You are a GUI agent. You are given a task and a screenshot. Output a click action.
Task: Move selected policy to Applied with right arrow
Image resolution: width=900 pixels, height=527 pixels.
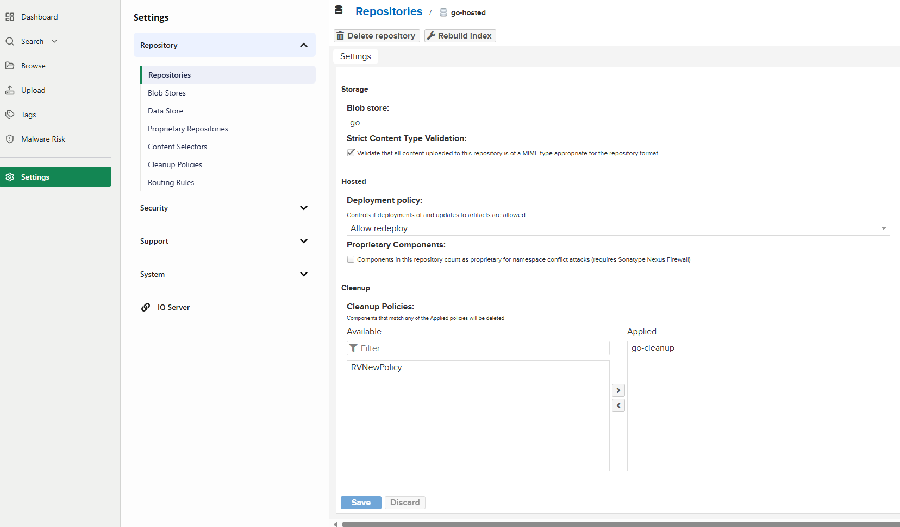point(618,390)
